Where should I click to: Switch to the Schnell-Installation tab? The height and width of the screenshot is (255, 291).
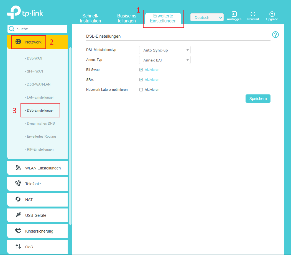(x=90, y=19)
